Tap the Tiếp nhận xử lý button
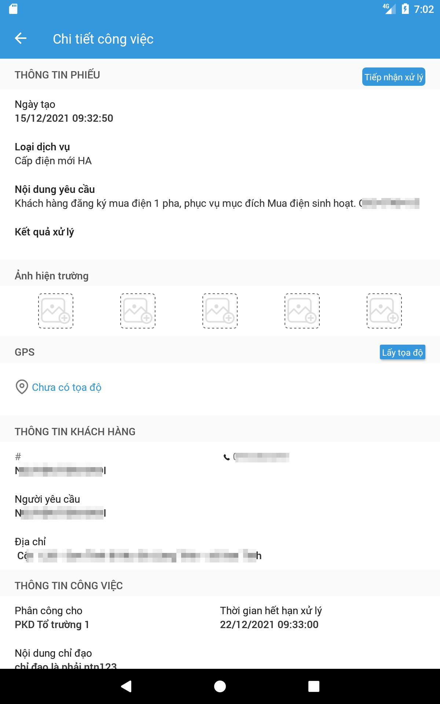The image size is (440, 704). pos(394,77)
